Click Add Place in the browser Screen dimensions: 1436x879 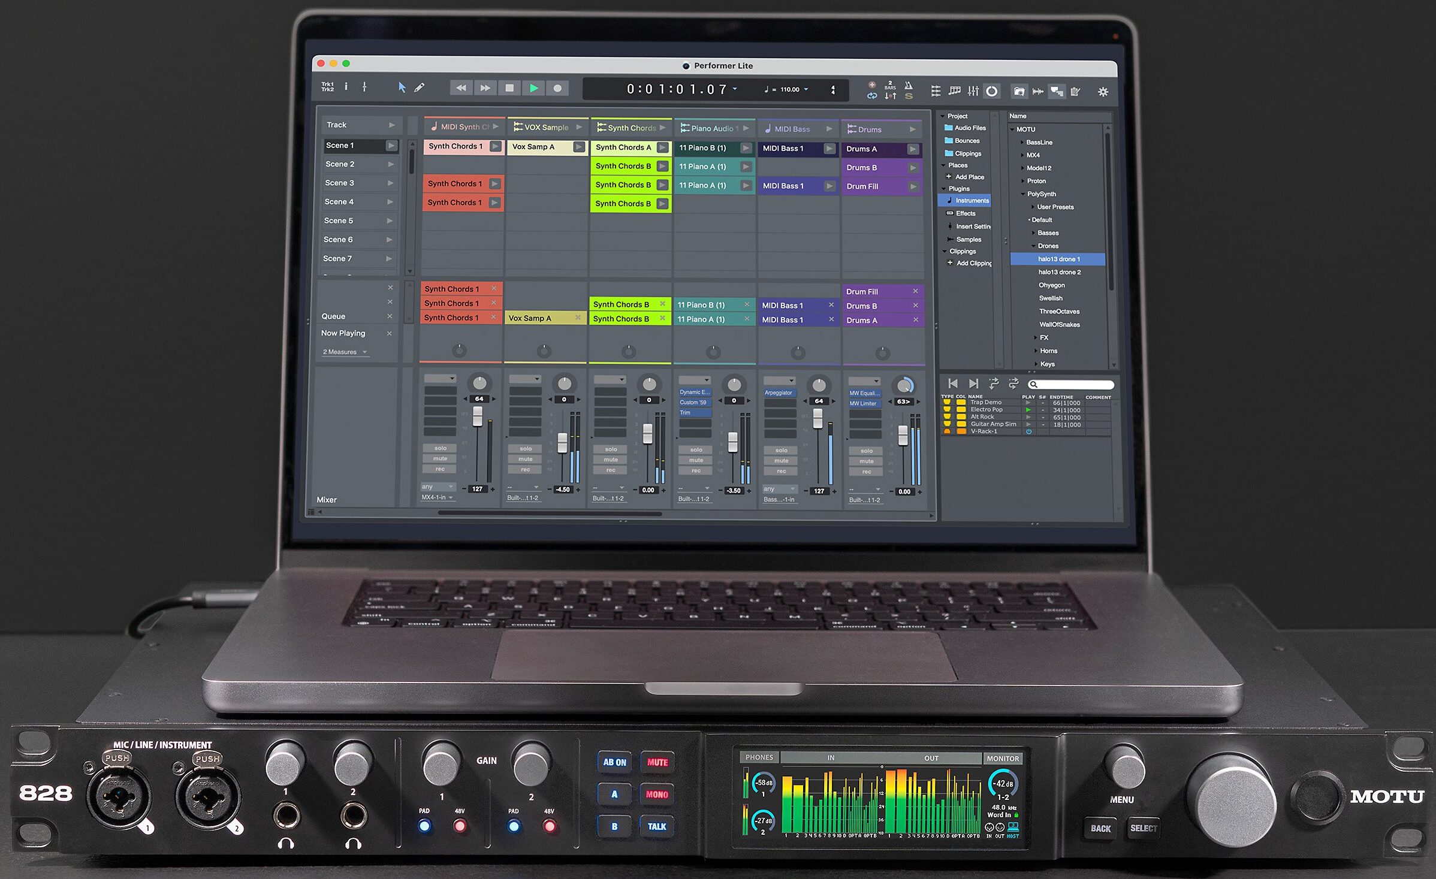pos(965,177)
